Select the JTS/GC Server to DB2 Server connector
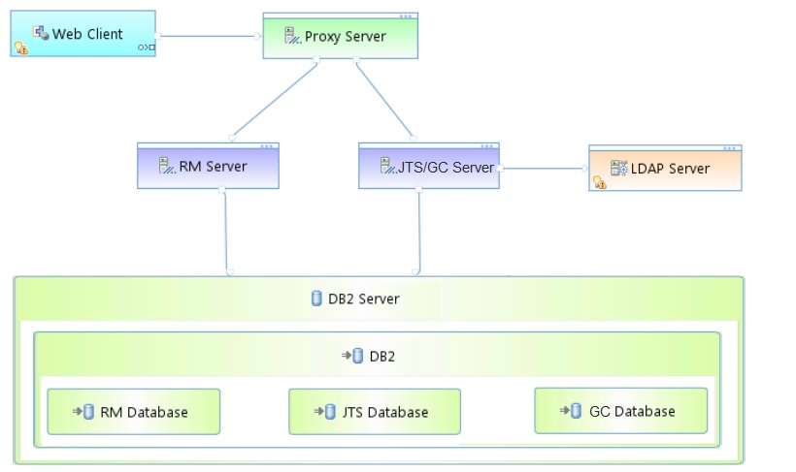The image size is (796, 472). pyautogui.click(x=418, y=232)
